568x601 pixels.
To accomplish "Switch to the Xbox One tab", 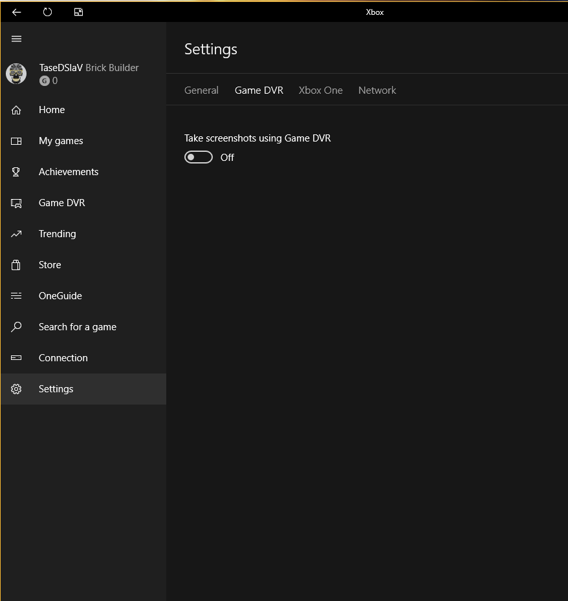I will coord(320,90).
